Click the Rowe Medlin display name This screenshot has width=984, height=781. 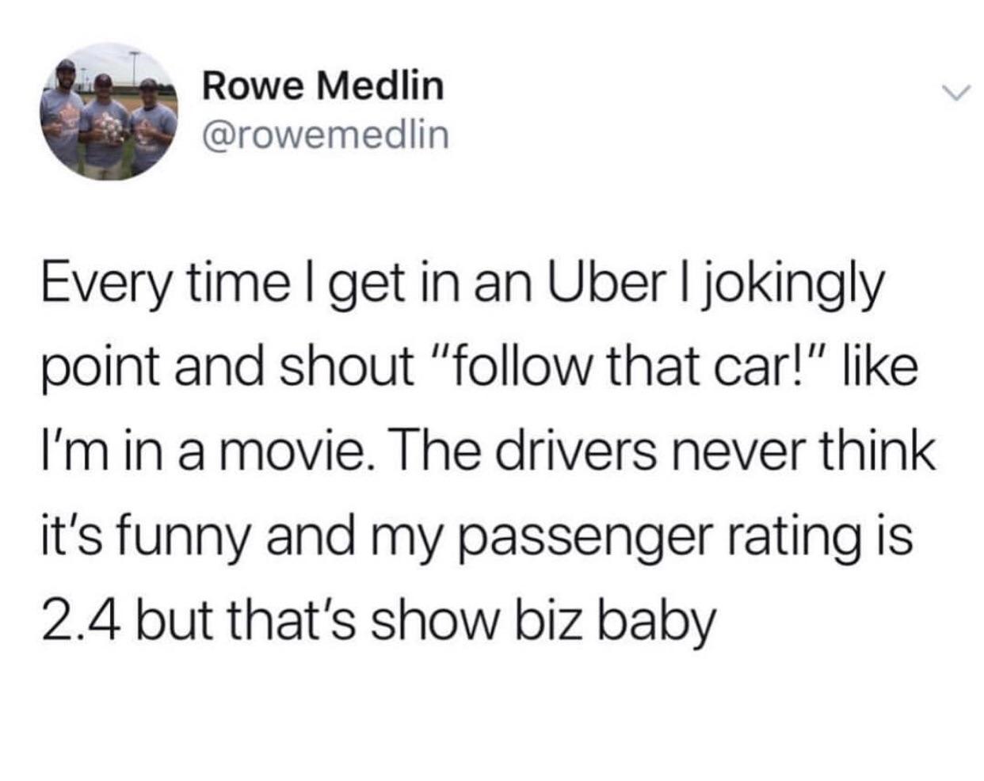coord(323,86)
